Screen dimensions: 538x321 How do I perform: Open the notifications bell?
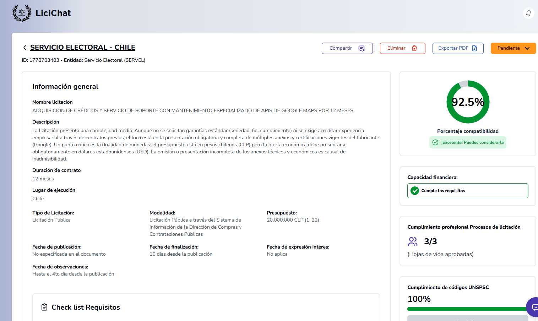pos(528,13)
